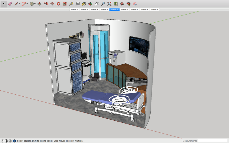229x143 pixels.
Task: Expand the Arc tool dropdown arrow
Action: tap(27, 4)
